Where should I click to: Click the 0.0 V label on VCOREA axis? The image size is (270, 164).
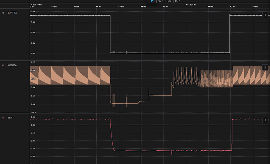coord(33,104)
